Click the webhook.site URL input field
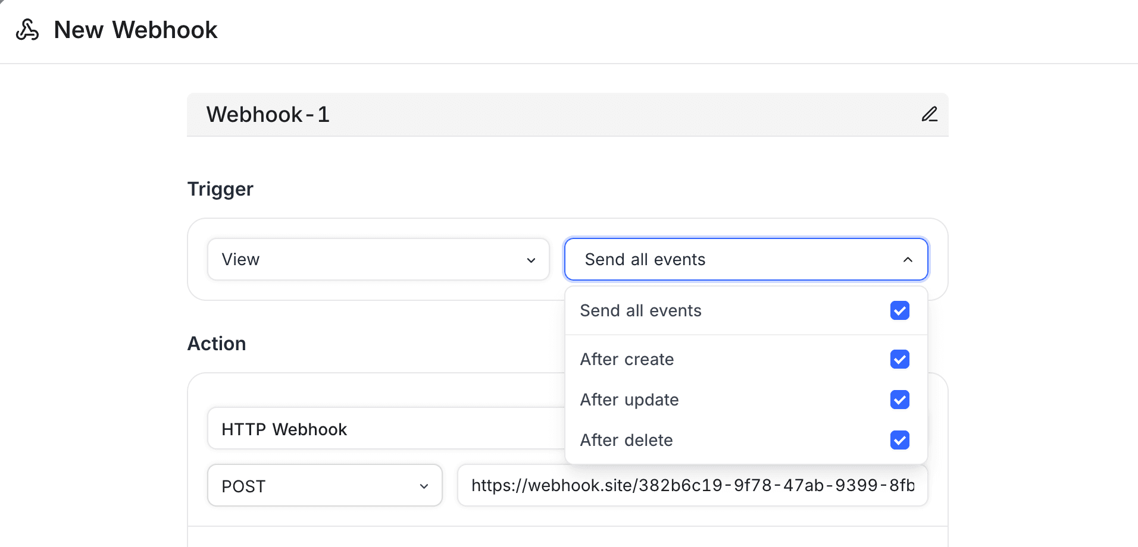The image size is (1138, 547). (x=692, y=486)
